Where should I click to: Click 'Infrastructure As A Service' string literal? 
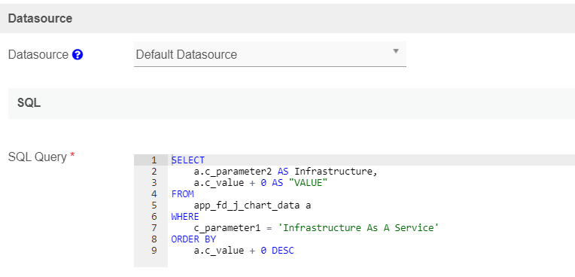[358, 228]
